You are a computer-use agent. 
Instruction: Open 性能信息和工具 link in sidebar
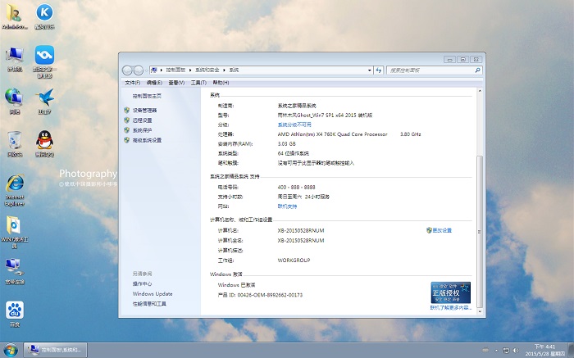[x=149, y=303]
